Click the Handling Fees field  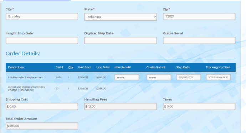(x=121, y=107)
